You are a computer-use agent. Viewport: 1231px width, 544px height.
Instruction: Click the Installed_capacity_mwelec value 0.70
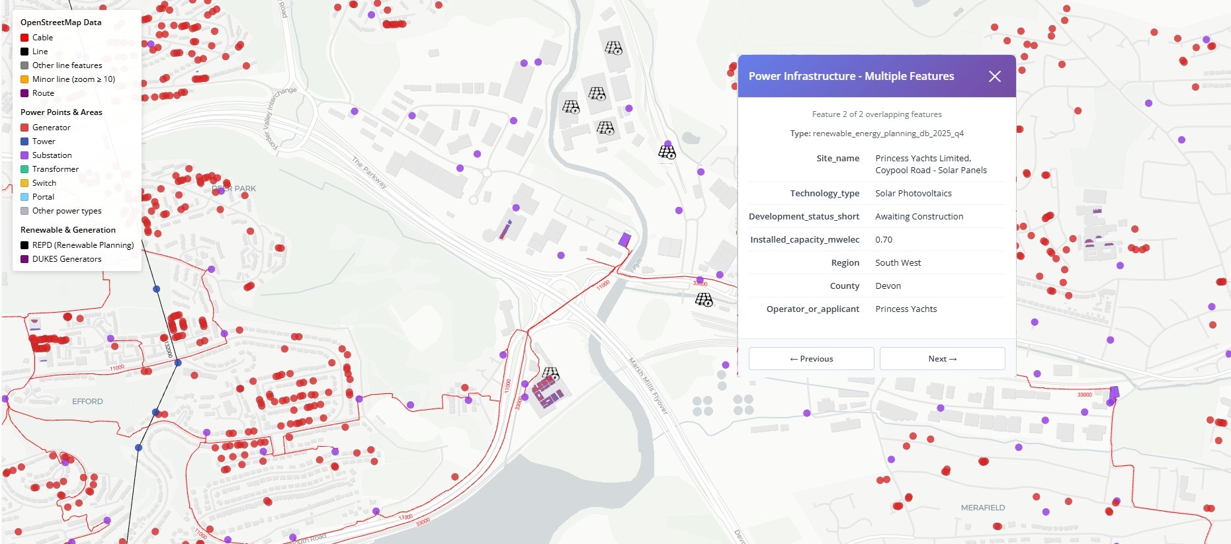[884, 240]
